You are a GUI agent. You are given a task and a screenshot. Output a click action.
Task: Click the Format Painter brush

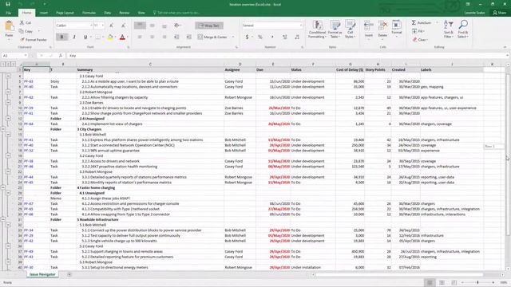click(22, 40)
